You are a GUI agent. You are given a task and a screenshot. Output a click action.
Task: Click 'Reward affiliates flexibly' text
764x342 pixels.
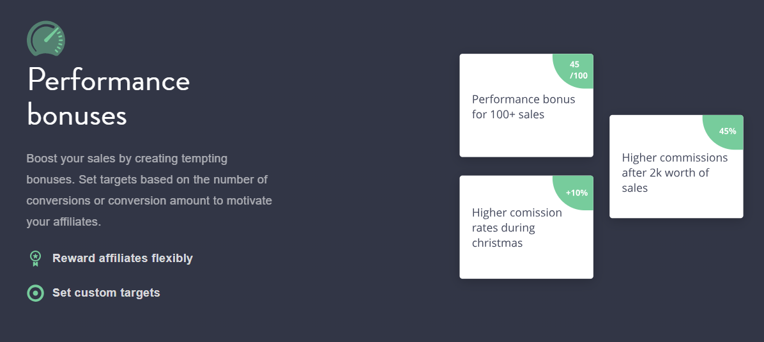(x=123, y=258)
